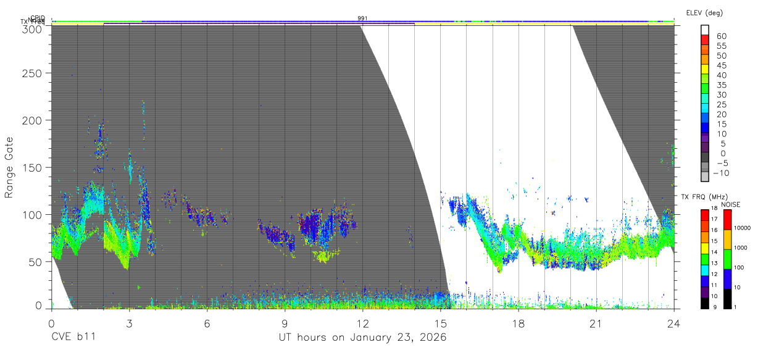758x350 pixels.
Task: Click the 'CPID' strip label at top left
Action: coord(38,18)
